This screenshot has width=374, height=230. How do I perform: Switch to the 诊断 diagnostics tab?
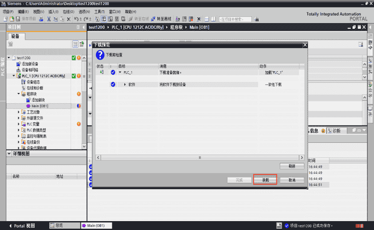[335, 131]
